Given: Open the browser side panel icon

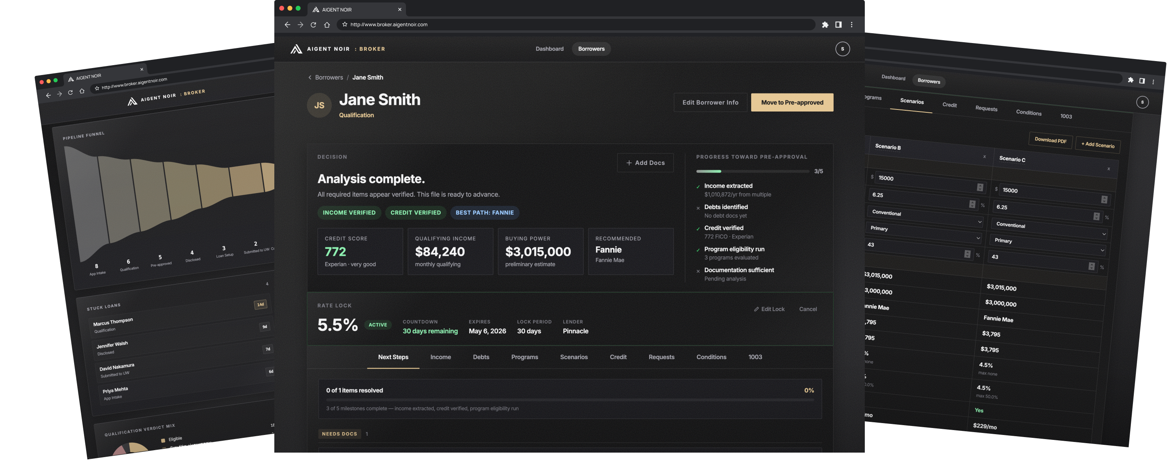Looking at the screenshot, I should tap(839, 25).
